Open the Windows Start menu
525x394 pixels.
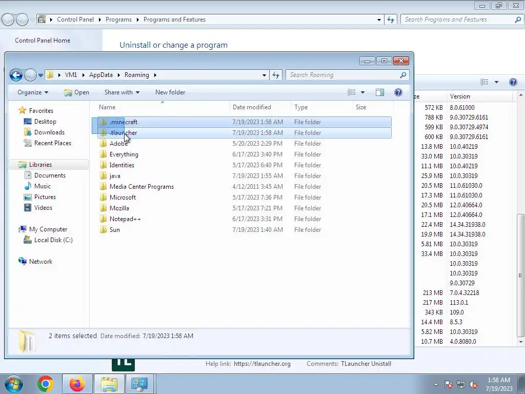click(13, 384)
